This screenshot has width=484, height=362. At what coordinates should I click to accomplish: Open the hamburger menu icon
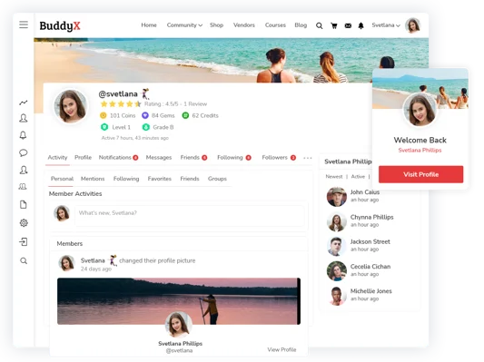pos(24,24)
